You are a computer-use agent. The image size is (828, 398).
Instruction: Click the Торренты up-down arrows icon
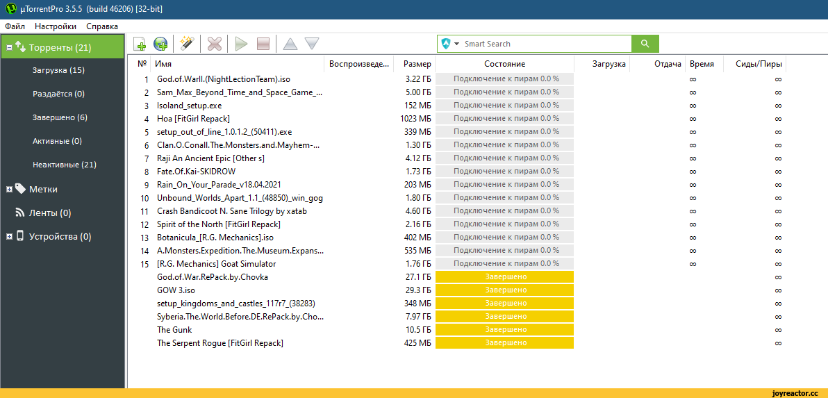coord(21,47)
